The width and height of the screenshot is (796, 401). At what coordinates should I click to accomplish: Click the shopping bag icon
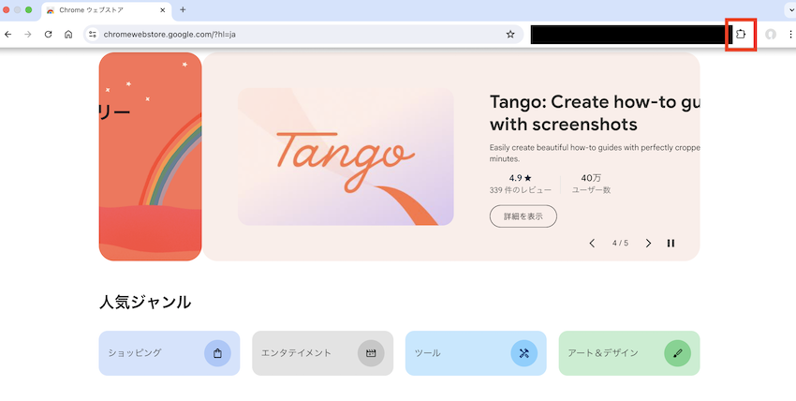pos(218,353)
